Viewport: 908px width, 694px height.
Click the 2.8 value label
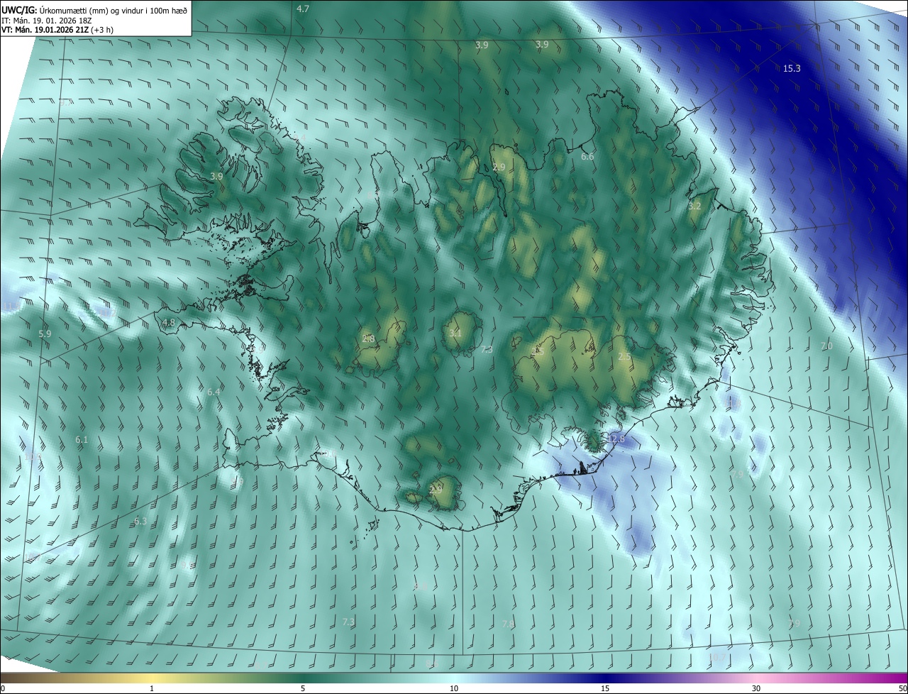pyautogui.click(x=368, y=338)
